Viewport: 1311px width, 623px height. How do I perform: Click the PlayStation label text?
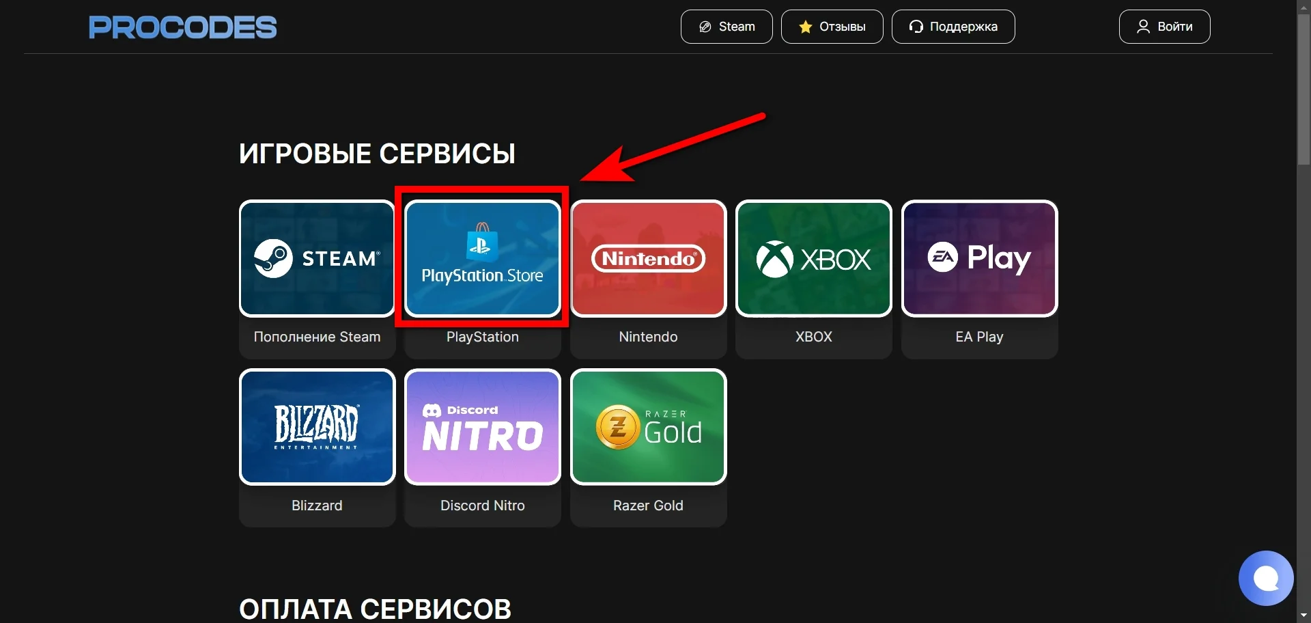483,337
